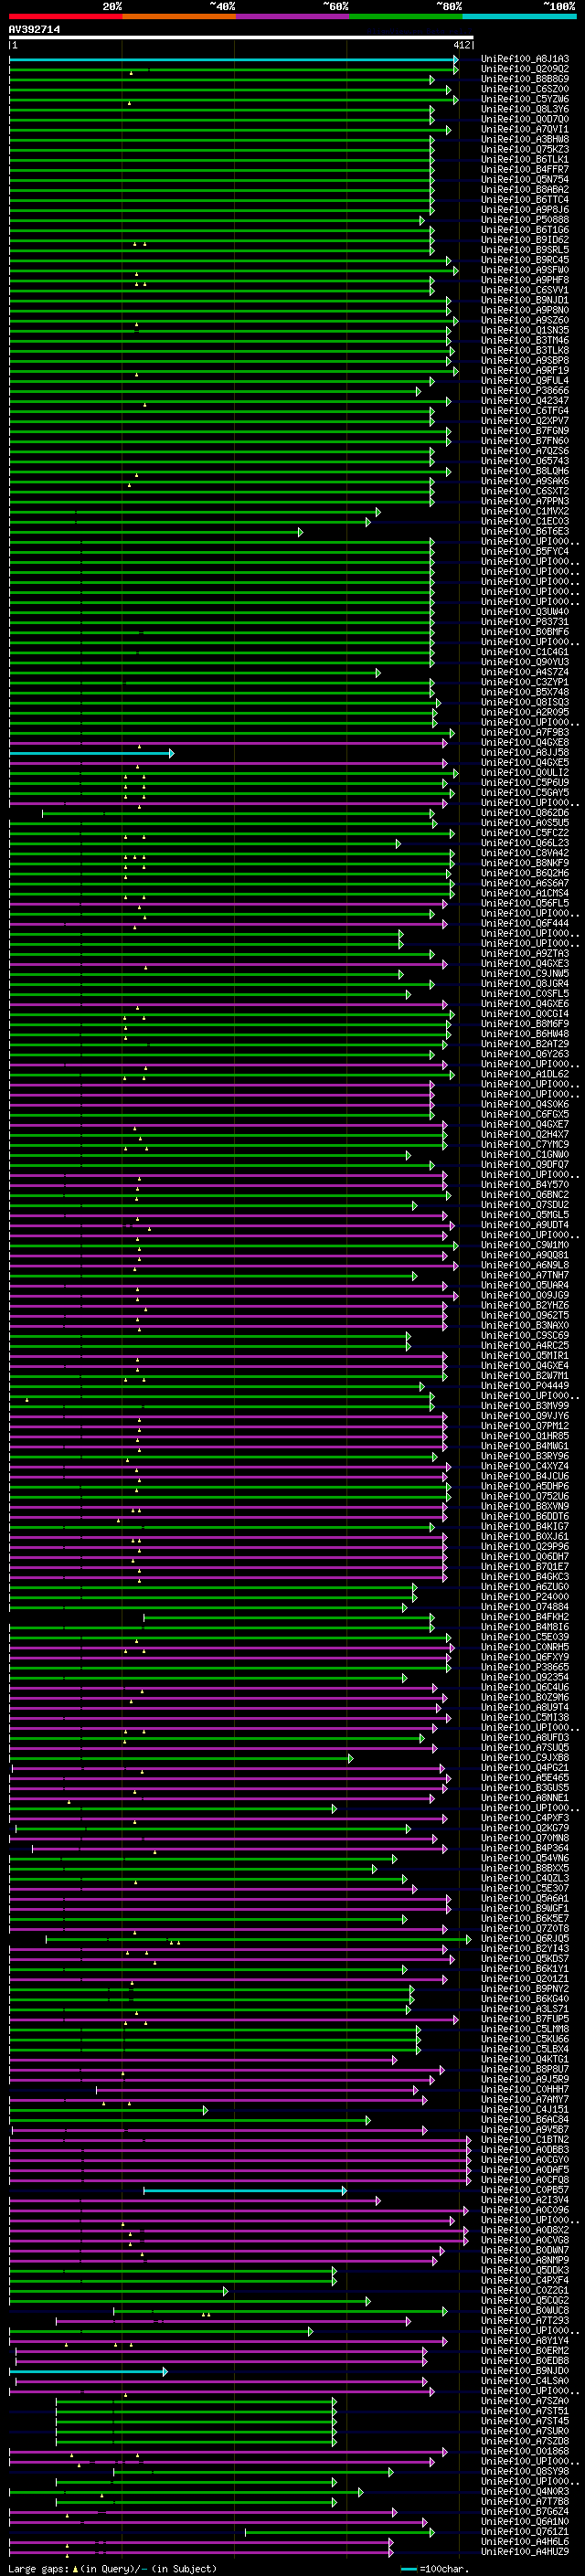This screenshot has height=2576, width=585.
Task: Select hit label UniRef100_B9NJD1
Action: pos(525,300)
